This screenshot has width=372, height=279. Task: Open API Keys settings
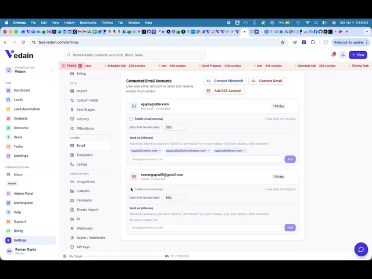click(x=83, y=247)
